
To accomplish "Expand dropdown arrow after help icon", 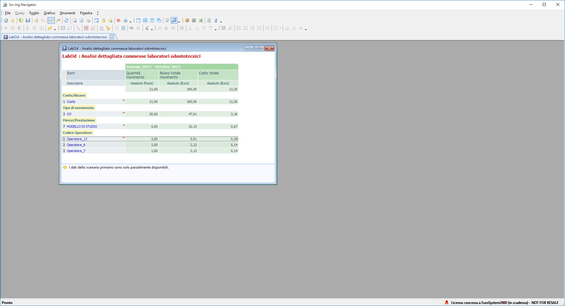I will [x=130, y=21].
